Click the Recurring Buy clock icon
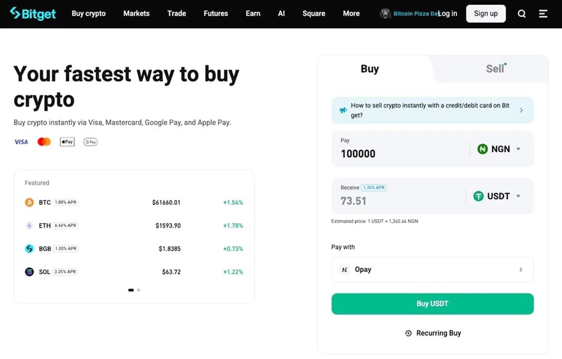This screenshot has height=359, width=562. click(408, 333)
